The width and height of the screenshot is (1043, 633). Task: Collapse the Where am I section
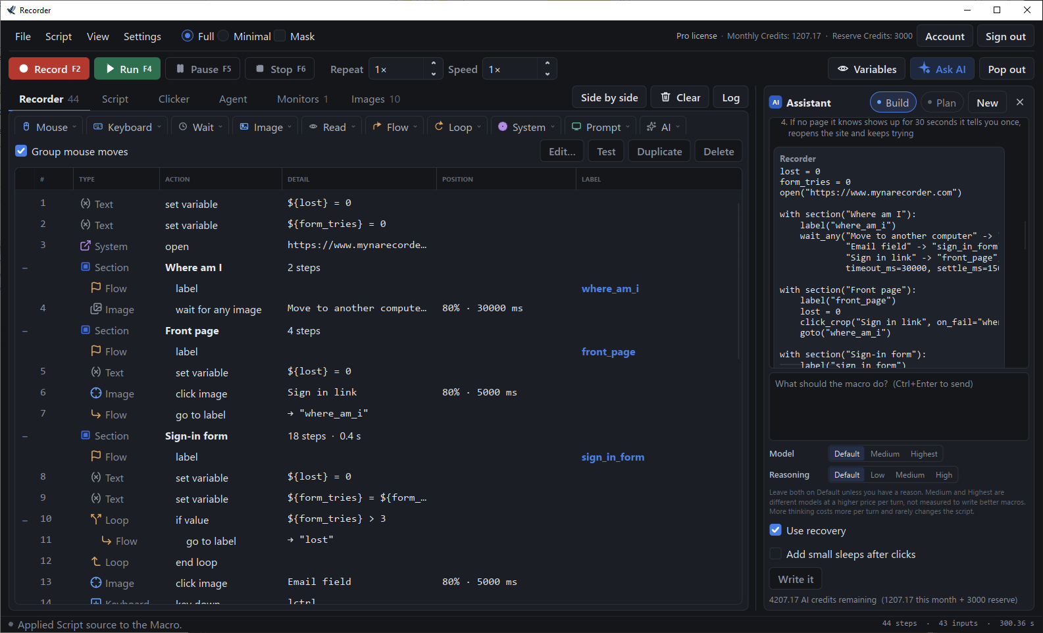[25, 267]
